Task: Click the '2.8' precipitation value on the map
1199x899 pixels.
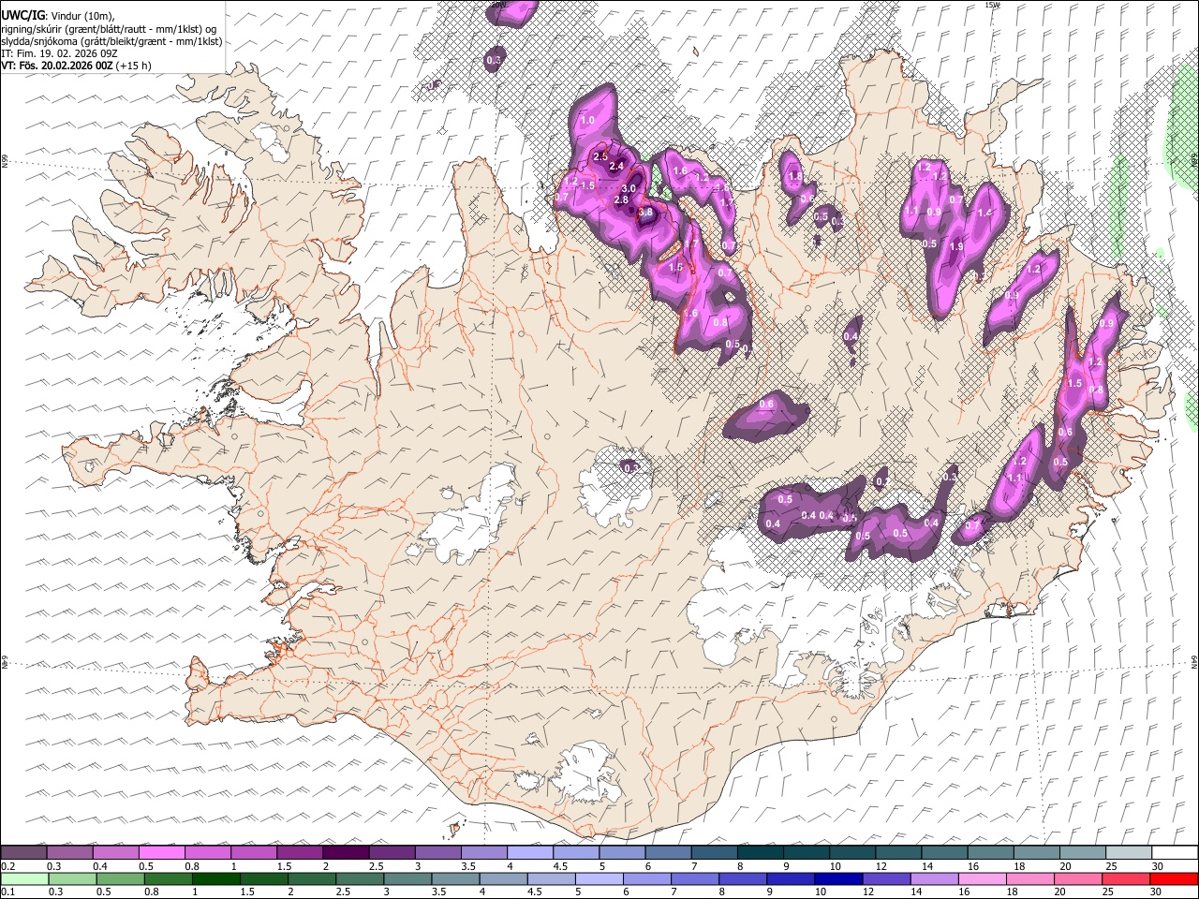Action: click(621, 200)
